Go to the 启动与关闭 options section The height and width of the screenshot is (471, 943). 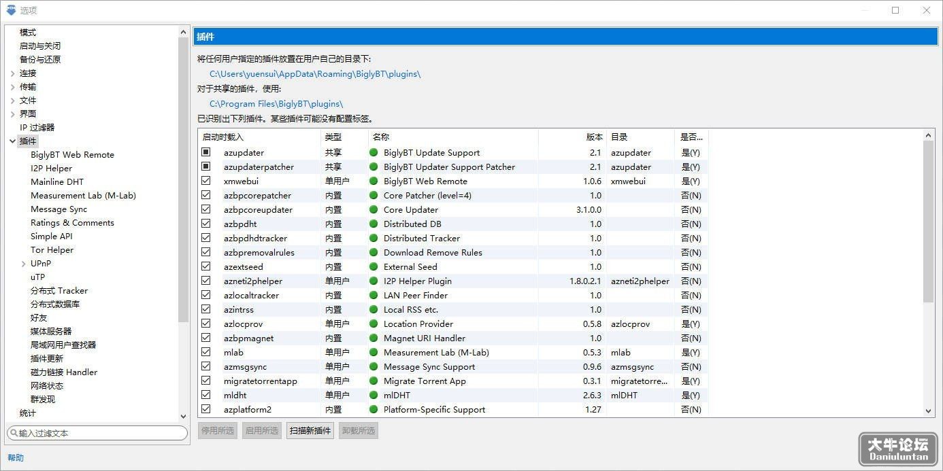40,46
